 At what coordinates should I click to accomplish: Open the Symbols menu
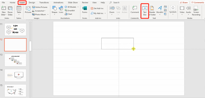pos(173,10)
